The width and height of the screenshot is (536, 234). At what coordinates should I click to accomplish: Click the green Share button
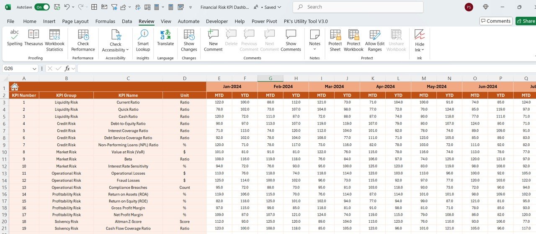[x=526, y=21]
